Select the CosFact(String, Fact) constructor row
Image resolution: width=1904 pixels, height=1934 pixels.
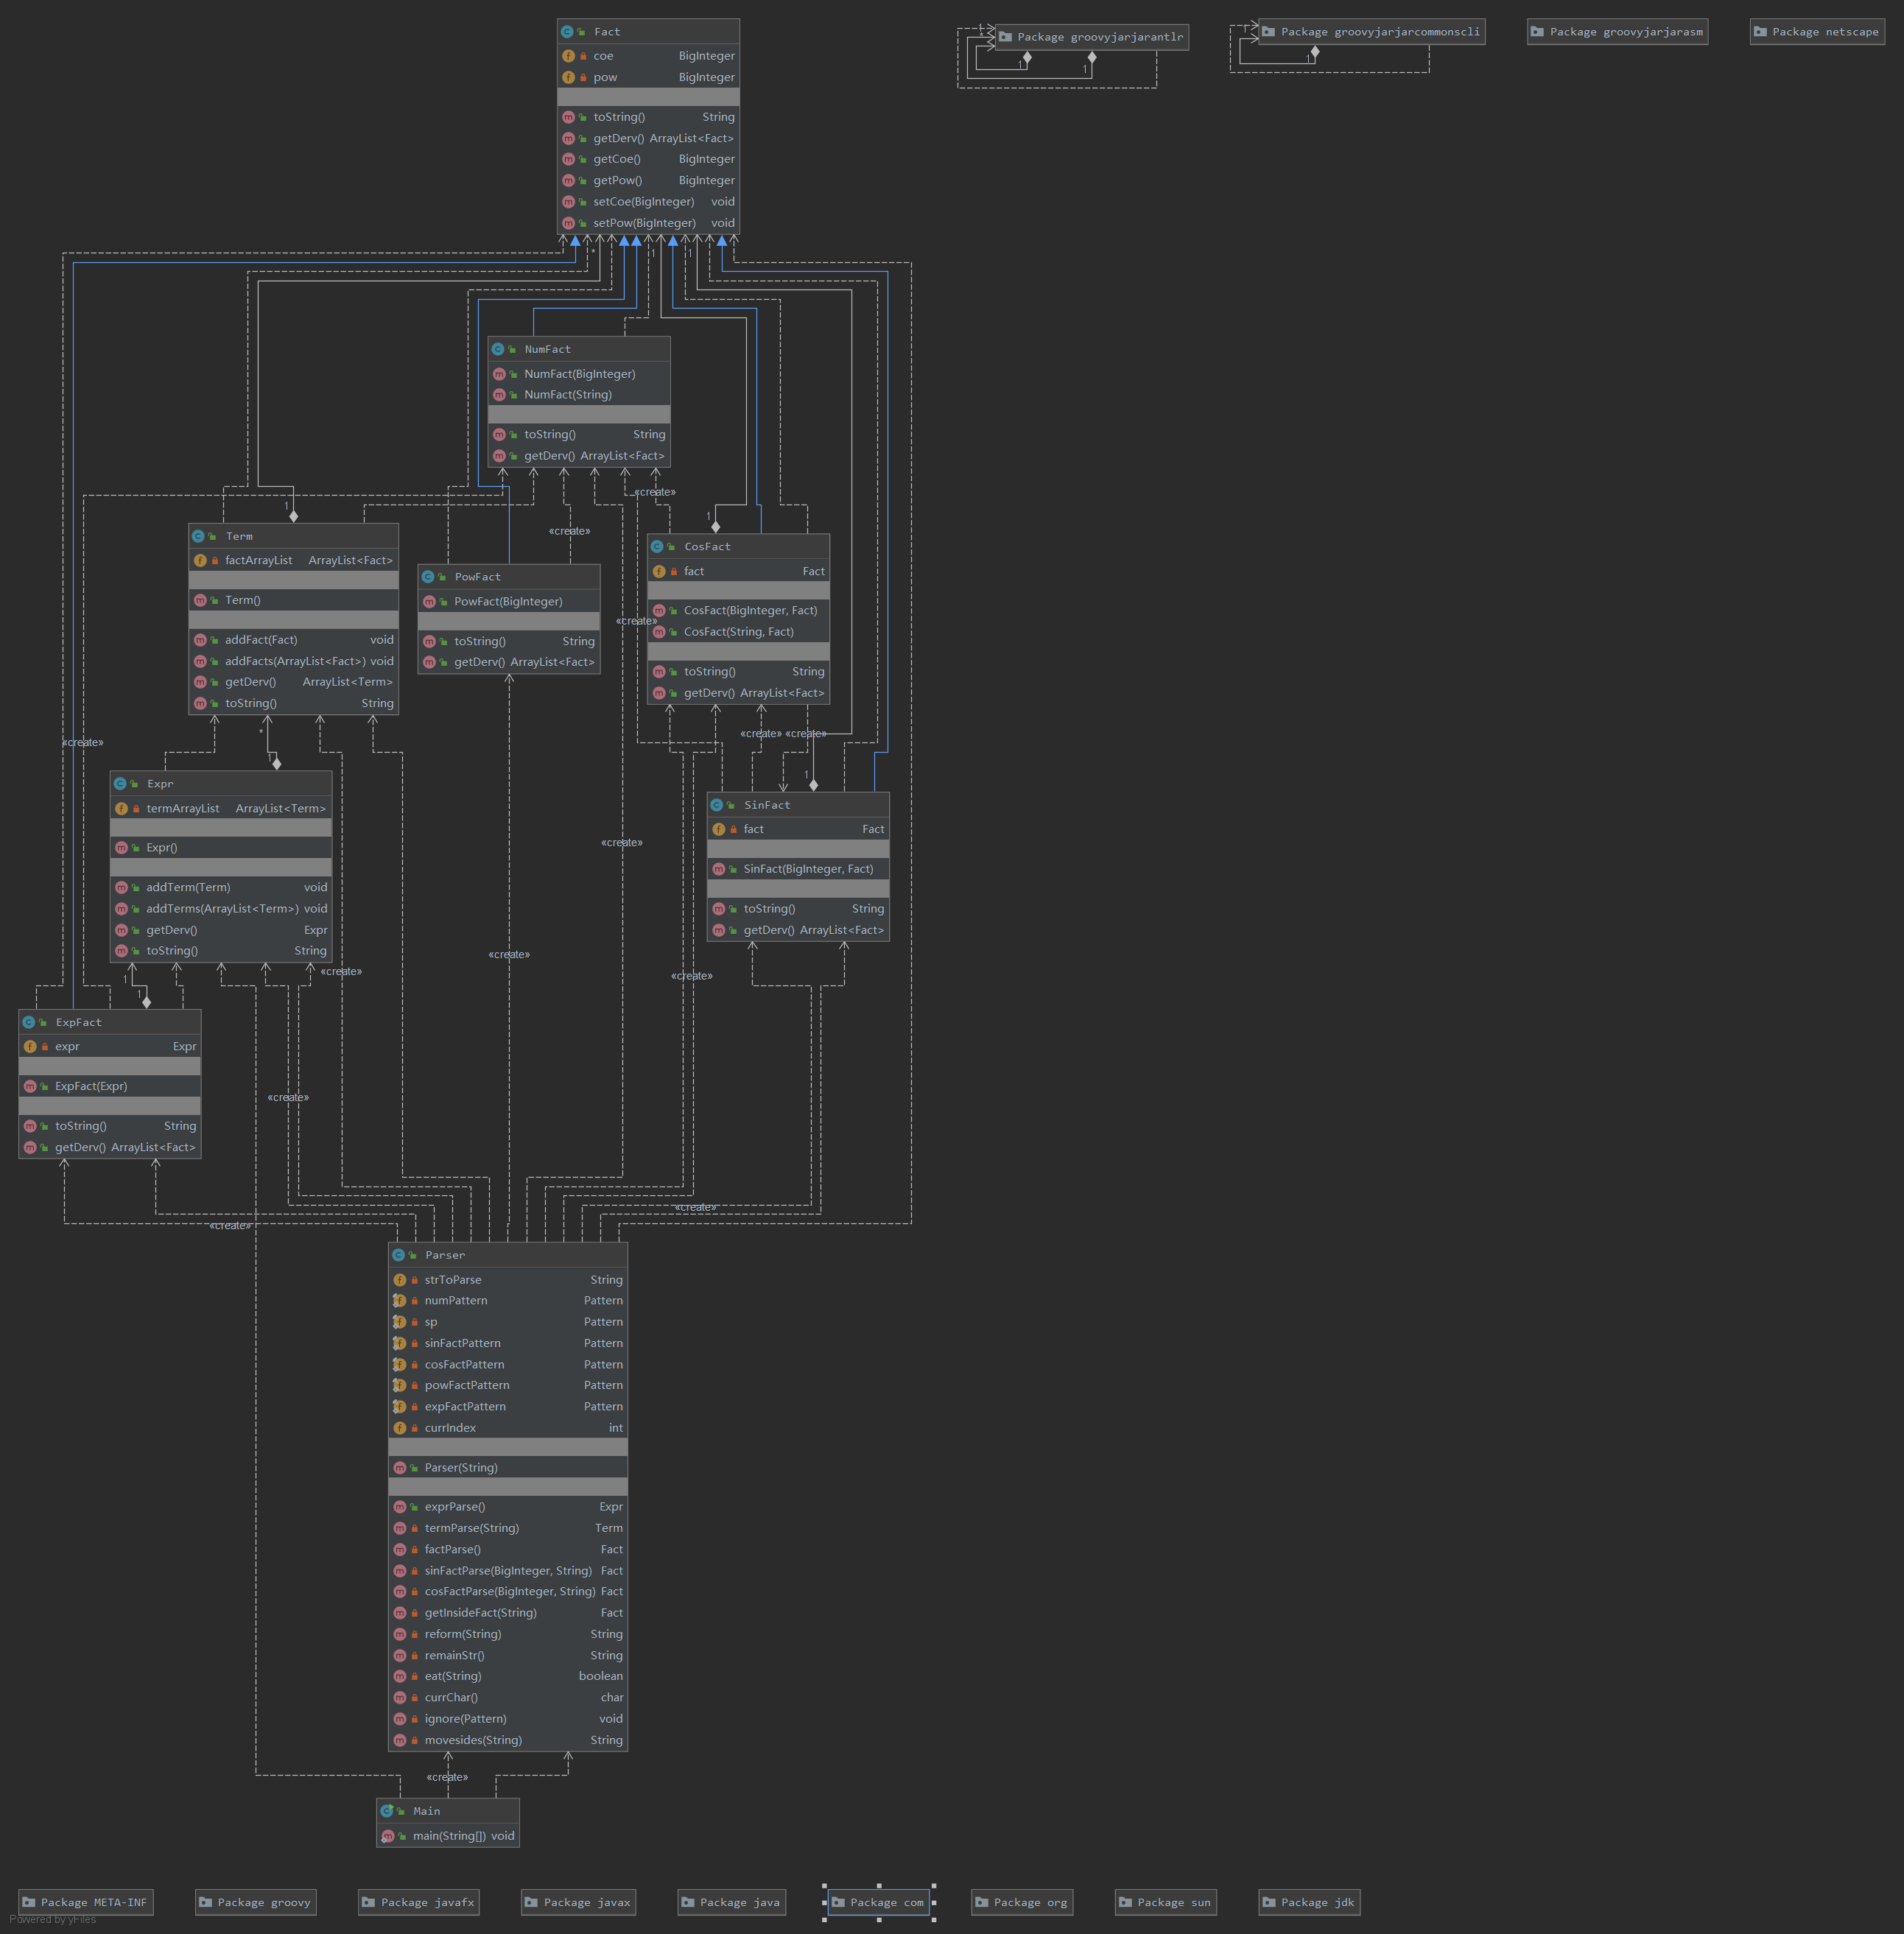tap(738, 632)
